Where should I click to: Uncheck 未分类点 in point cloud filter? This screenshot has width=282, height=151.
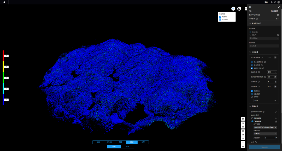tap(220, 19)
